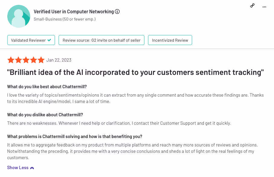The width and height of the screenshot is (274, 177).
Task: Collapse review with the Show Less chevron
Action: (32, 168)
